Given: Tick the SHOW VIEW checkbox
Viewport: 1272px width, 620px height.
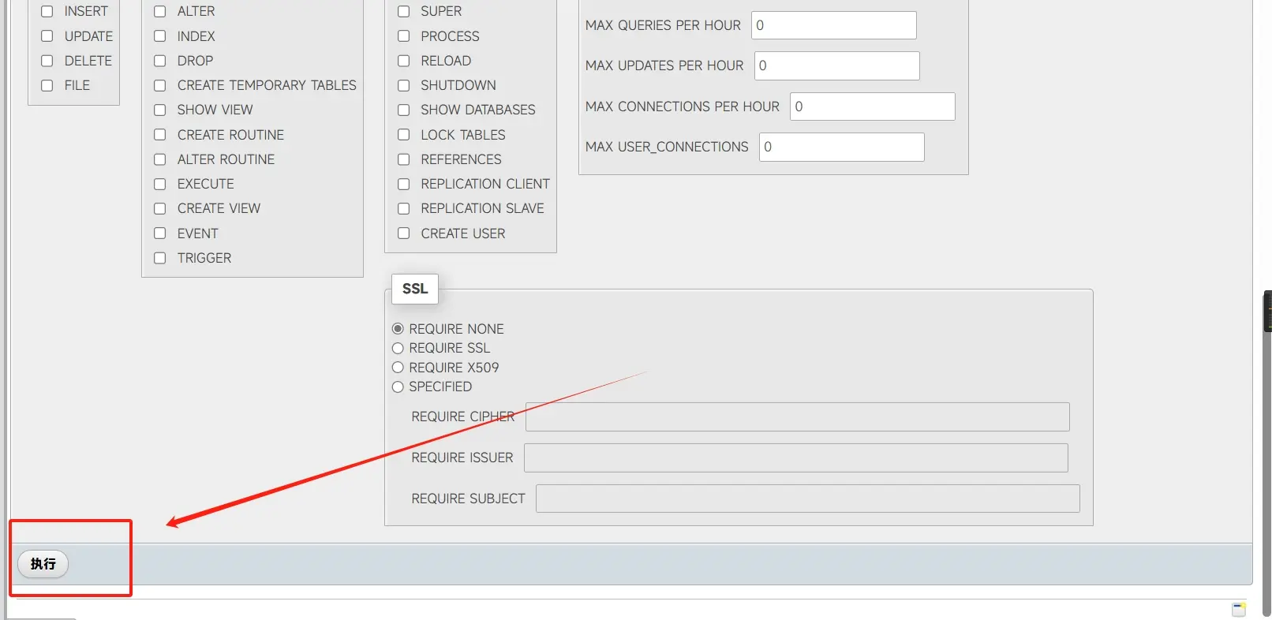Looking at the screenshot, I should point(160,110).
